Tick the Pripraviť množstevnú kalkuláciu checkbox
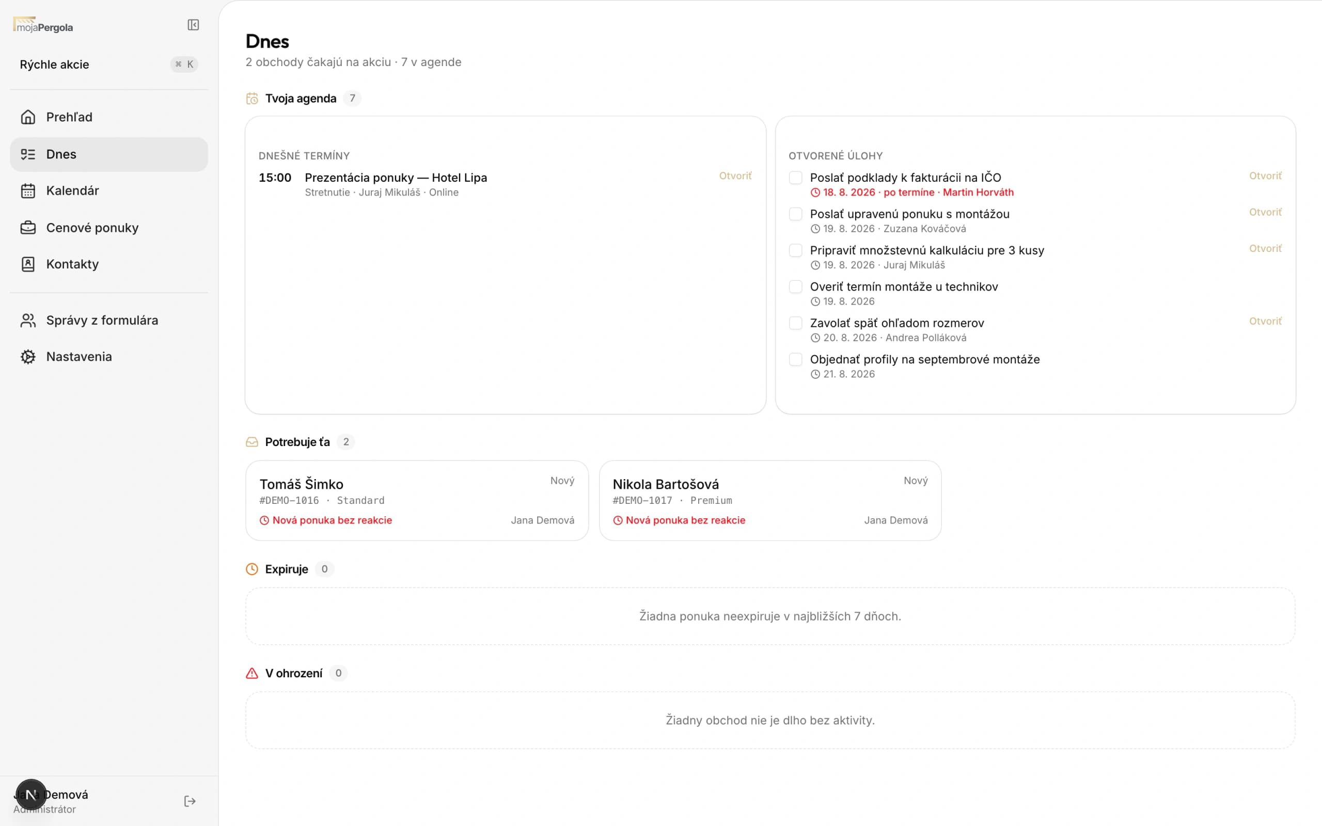This screenshot has height=826, width=1322. 796,250
